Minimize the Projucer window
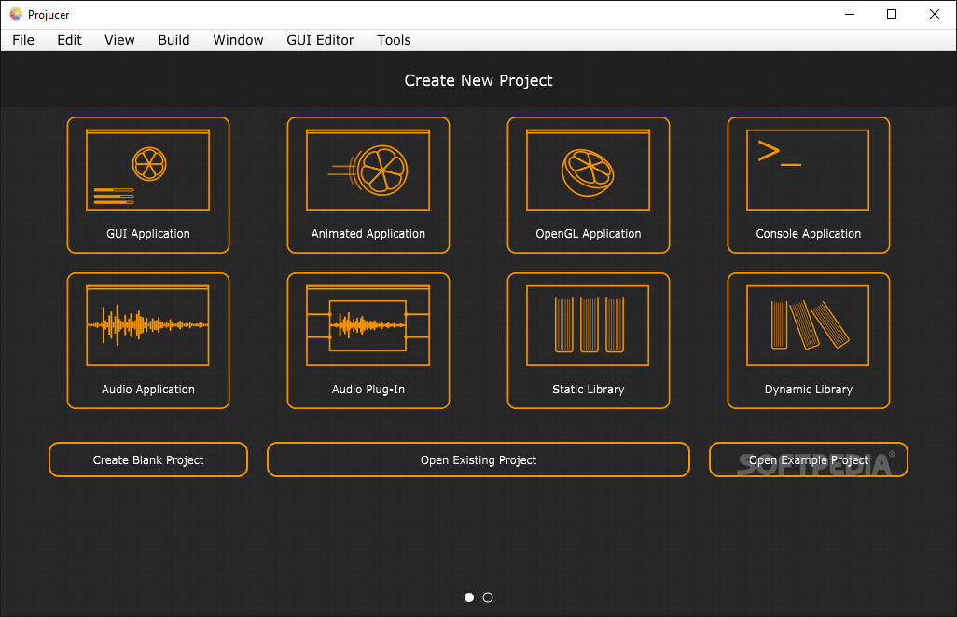Screen dimensions: 957x617 coord(850,14)
